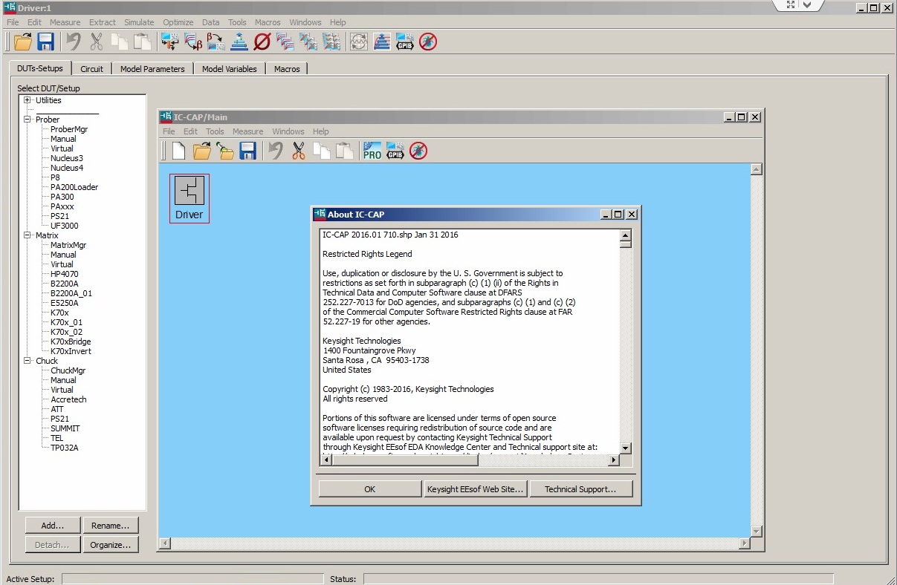Switch to the Macros tab
Screen dimensions: 897x585
[287, 69]
